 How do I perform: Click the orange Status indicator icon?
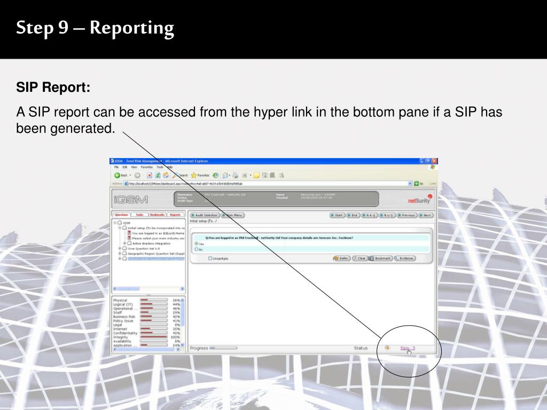387,348
